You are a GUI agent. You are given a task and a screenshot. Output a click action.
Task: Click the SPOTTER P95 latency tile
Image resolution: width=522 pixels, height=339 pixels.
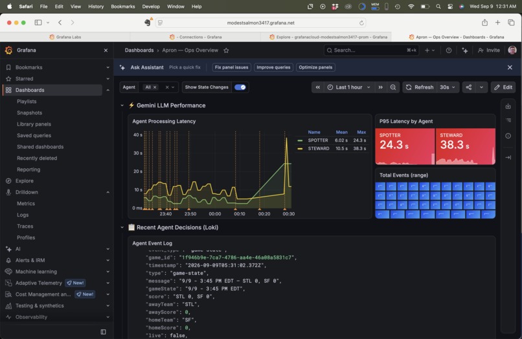(405, 146)
